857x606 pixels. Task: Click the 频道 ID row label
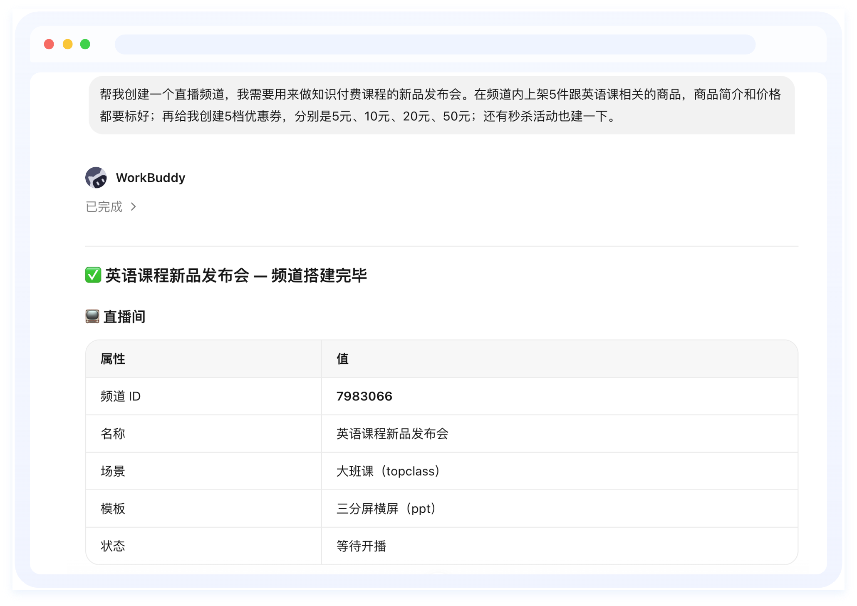pos(121,396)
